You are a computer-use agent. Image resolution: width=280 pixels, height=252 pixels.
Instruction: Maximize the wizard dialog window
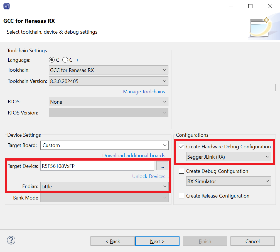coord(250,6)
